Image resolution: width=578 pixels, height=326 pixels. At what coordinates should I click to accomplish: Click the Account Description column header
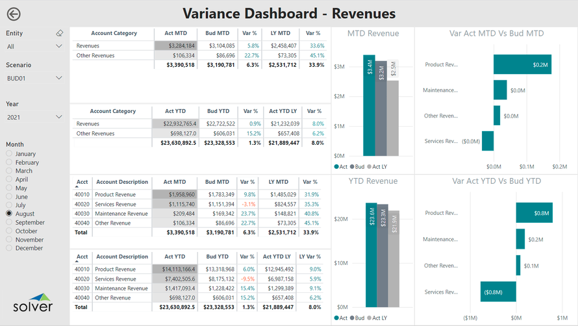[121, 182]
